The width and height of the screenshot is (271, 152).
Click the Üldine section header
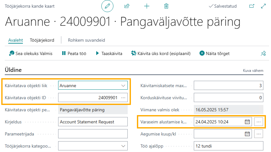(13, 70)
